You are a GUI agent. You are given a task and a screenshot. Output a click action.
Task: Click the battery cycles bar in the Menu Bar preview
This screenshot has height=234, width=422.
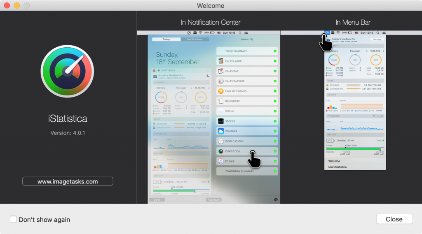tap(355, 148)
